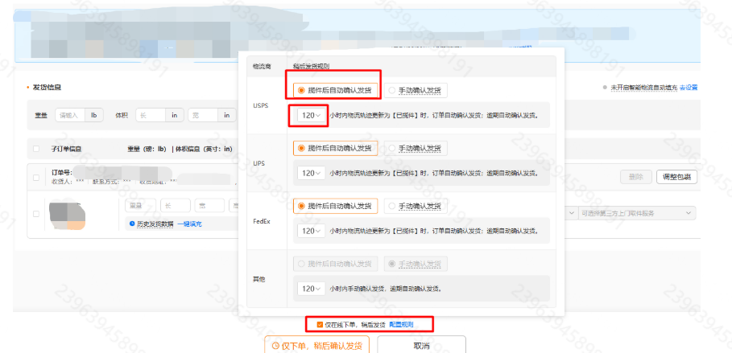The width and height of the screenshot is (732, 353).
Task: Focus product row 宽 input
Action: 209,206
